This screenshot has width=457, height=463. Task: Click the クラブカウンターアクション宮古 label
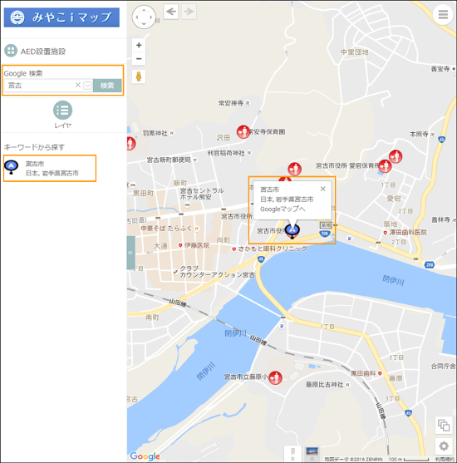(x=217, y=272)
